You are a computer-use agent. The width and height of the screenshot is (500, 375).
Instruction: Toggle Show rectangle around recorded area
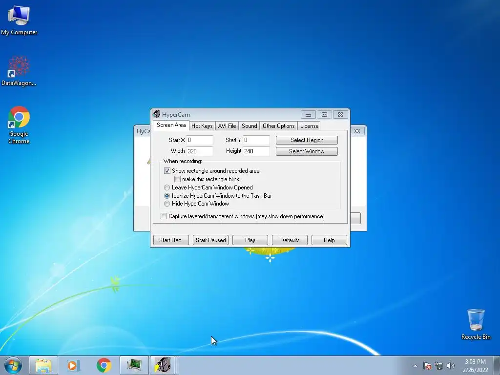click(167, 171)
